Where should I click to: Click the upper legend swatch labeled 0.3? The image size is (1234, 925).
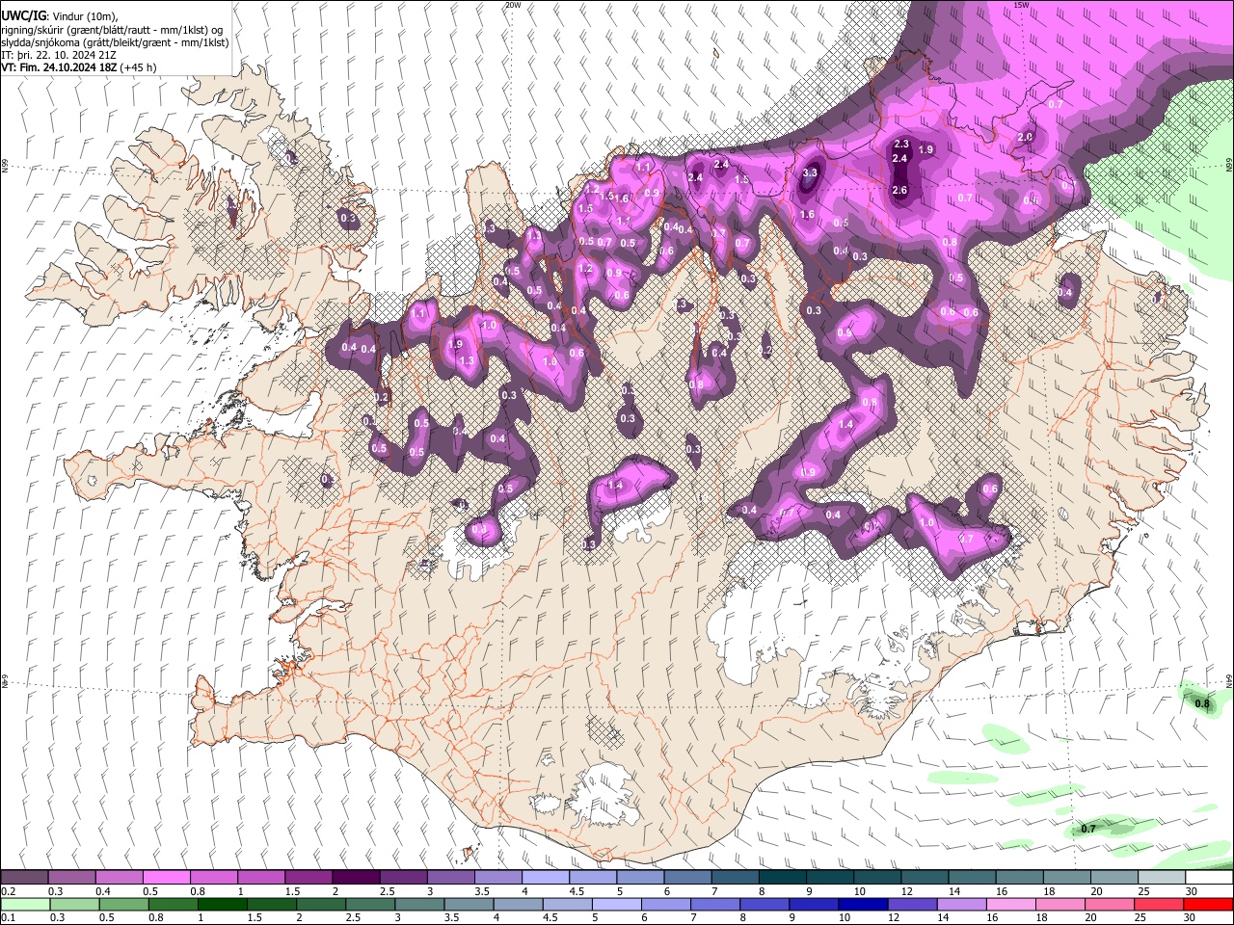72,878
